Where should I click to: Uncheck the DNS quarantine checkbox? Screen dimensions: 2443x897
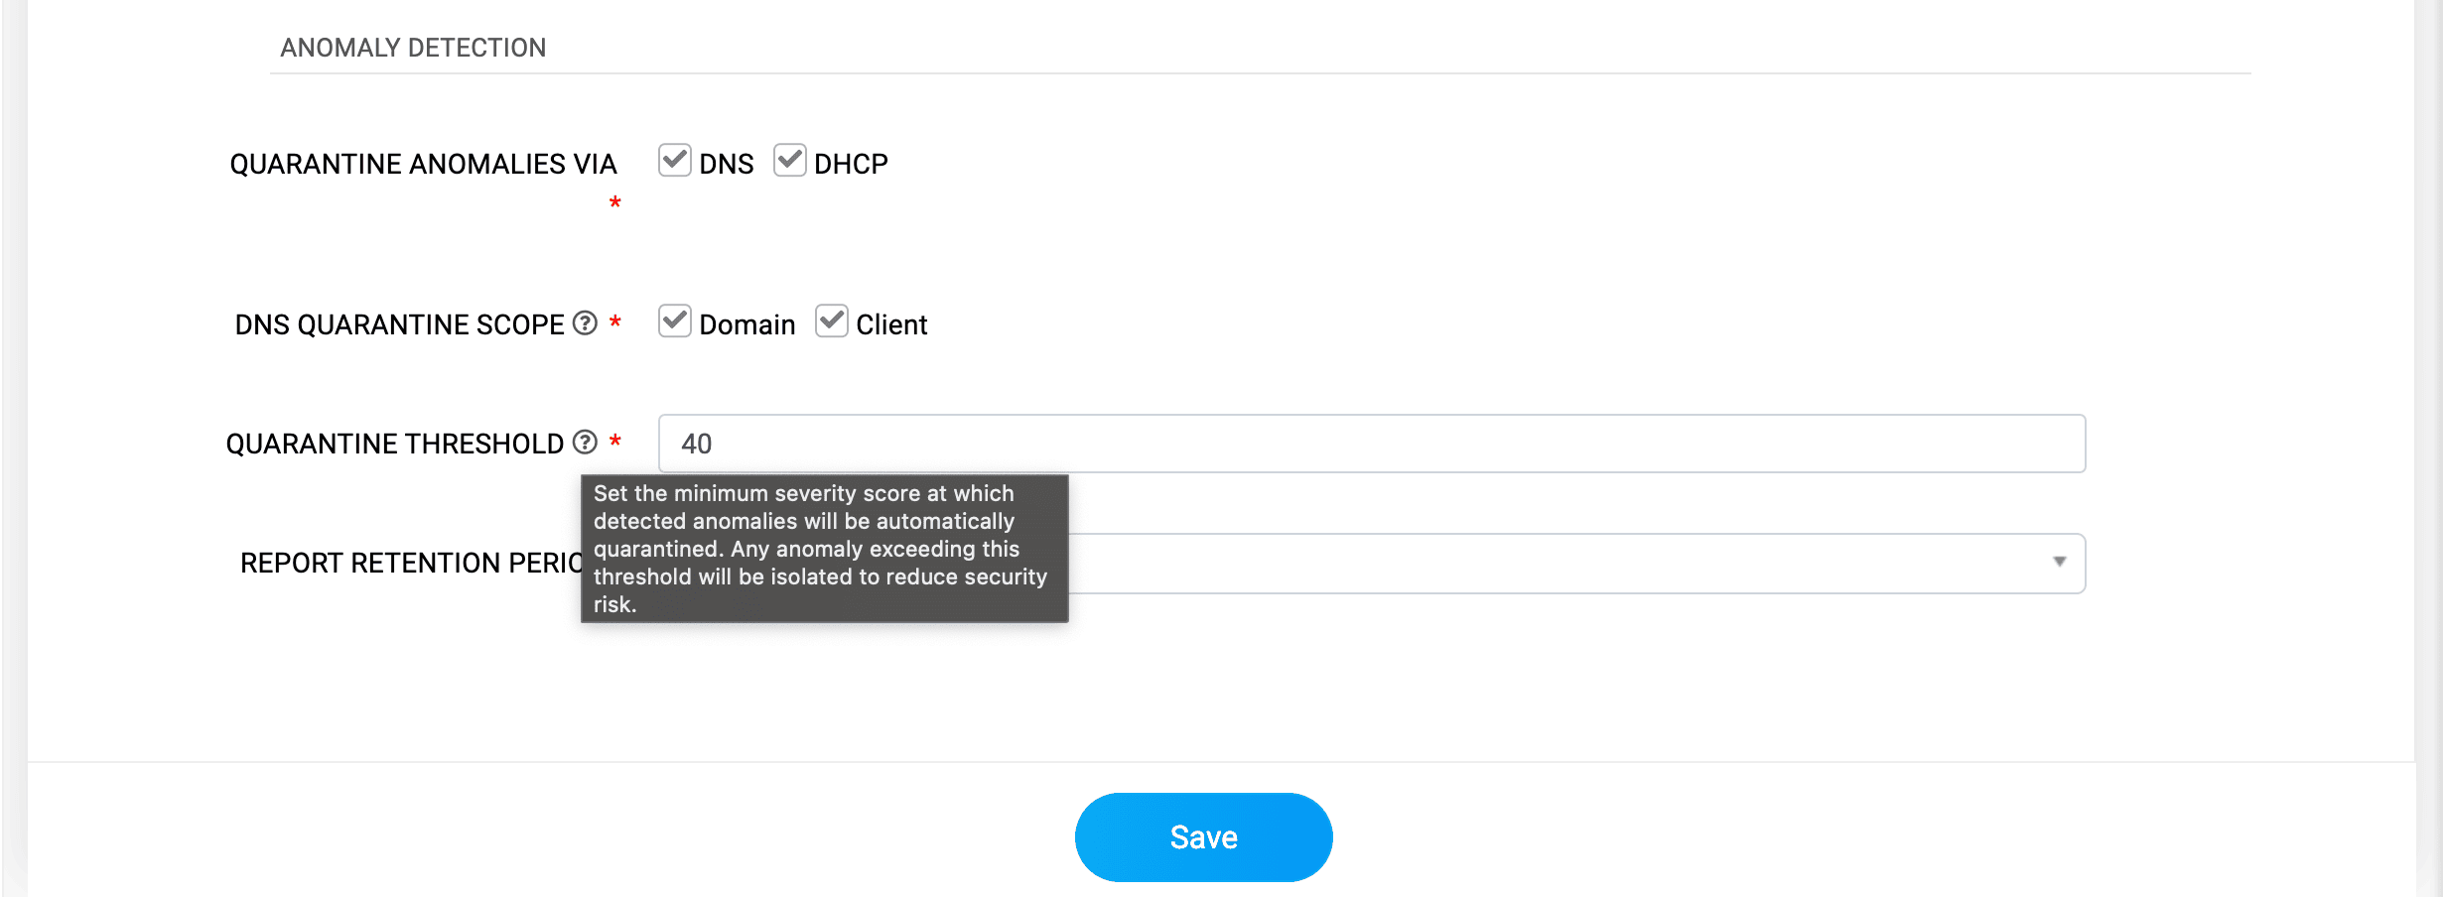[x=674, y=160]
